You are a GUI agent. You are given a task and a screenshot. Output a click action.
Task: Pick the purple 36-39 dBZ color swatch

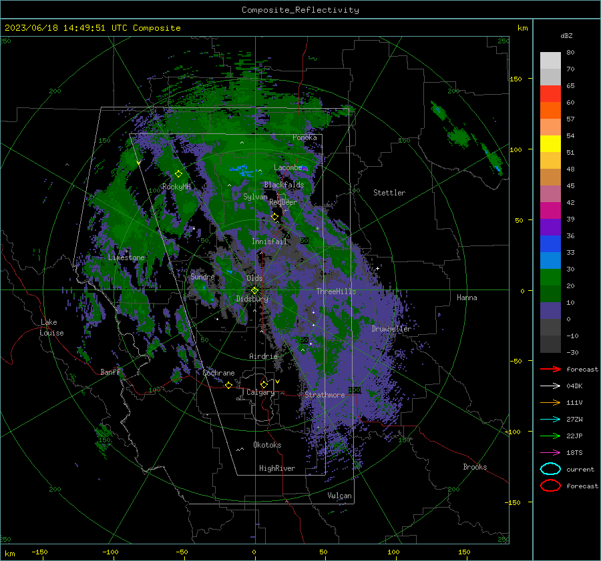click(x=550, y=227)
